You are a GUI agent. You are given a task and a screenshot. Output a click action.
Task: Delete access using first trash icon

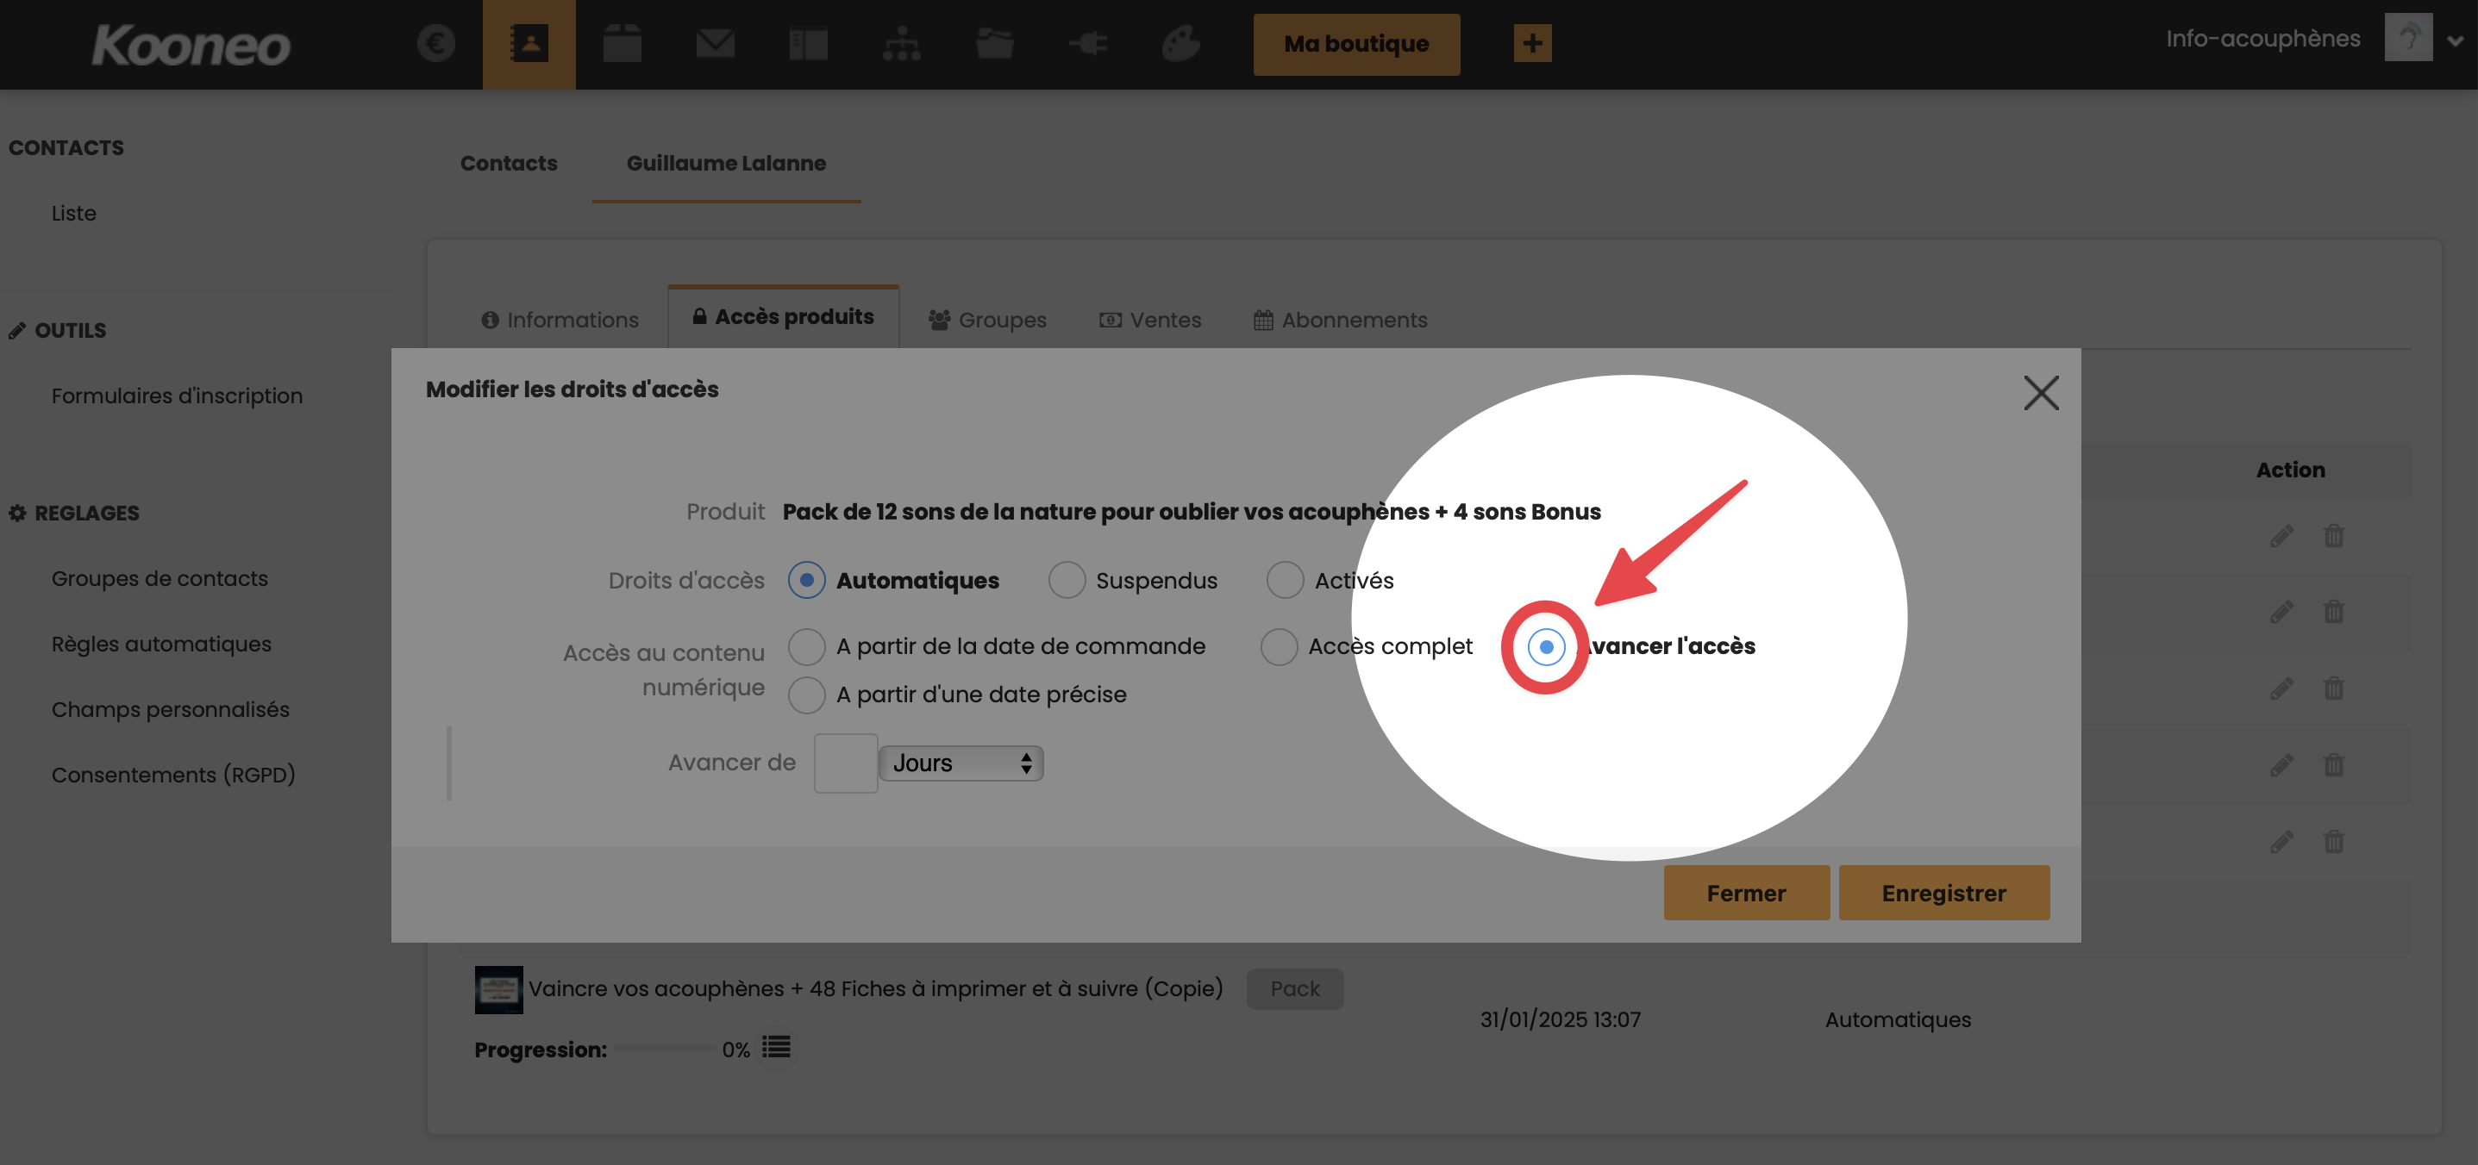coord(2334,535)
